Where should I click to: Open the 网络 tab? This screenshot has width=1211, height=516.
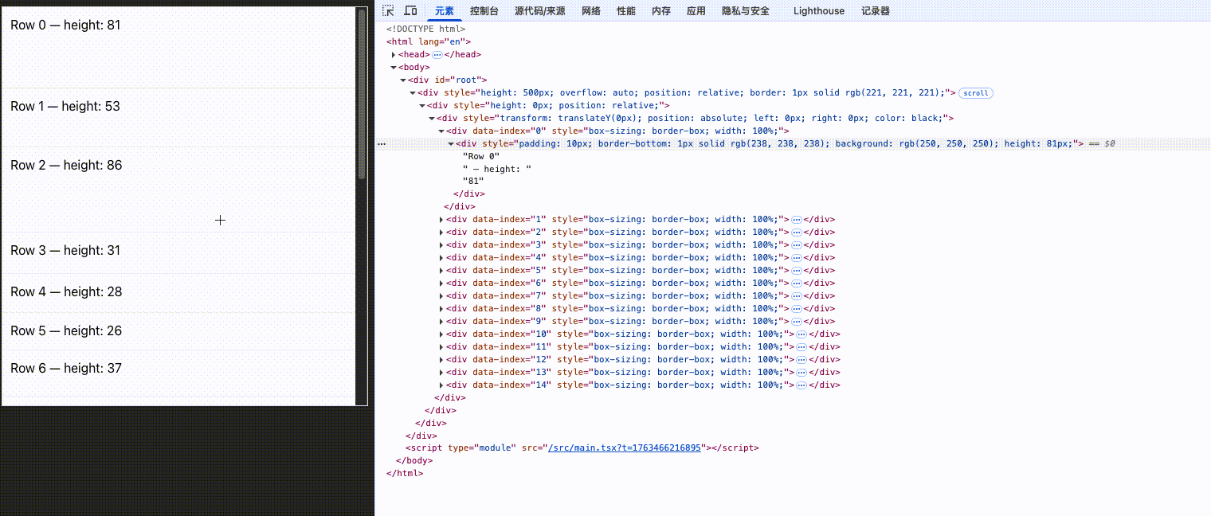pyautogui.click(x=591, y=11)
